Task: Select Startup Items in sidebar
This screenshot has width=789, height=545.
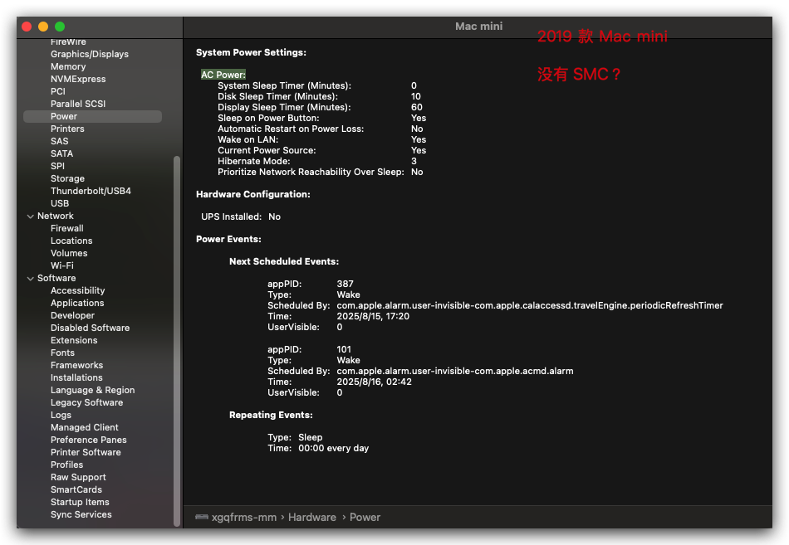Action: coord(80,502)
